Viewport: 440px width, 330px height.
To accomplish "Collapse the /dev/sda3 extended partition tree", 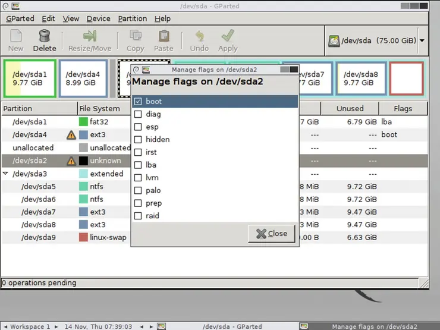I will 6,174.
